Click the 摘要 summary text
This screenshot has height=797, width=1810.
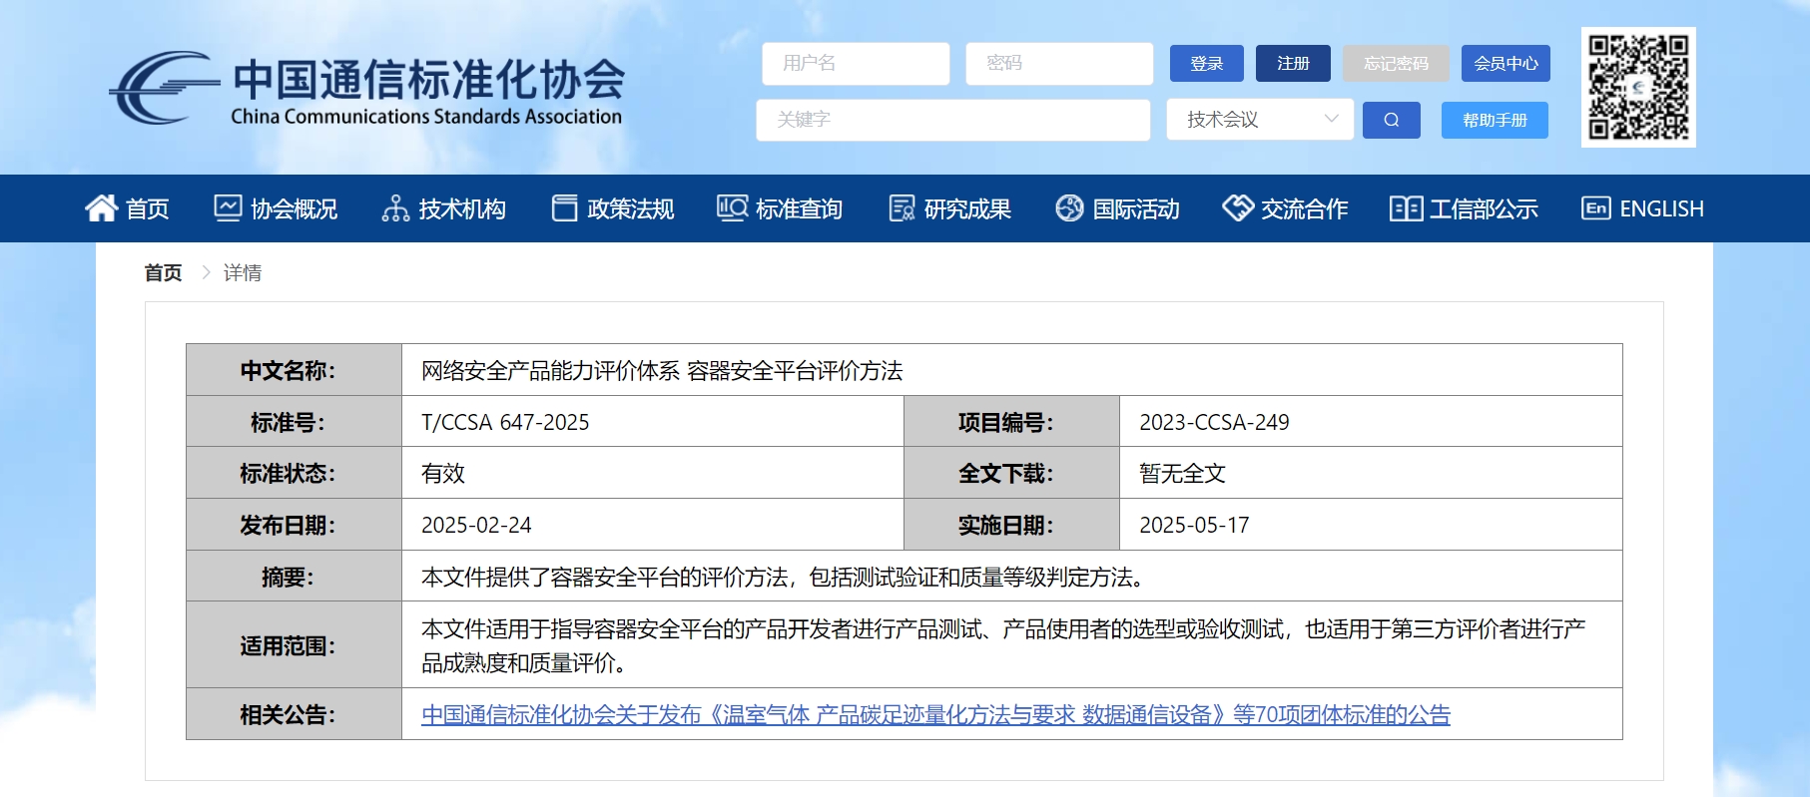tap(784, 577)
